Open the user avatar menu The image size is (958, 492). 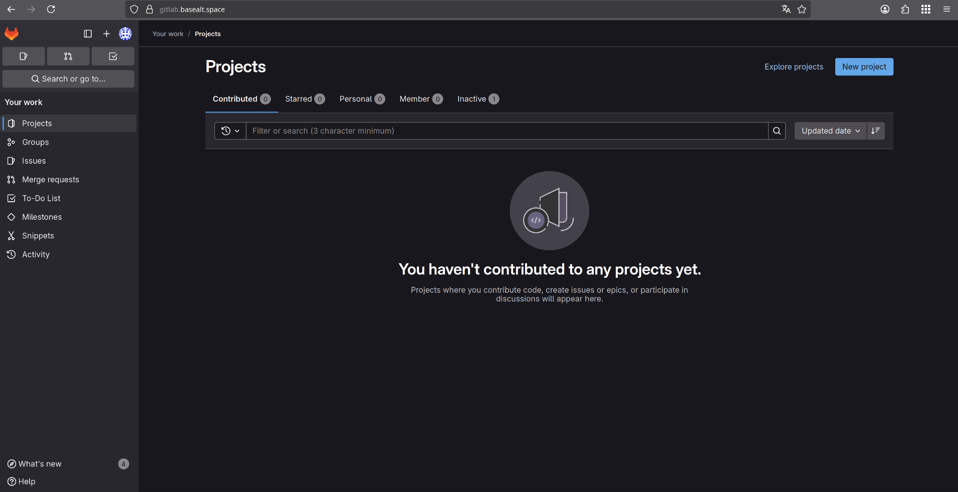coord(125,34)
